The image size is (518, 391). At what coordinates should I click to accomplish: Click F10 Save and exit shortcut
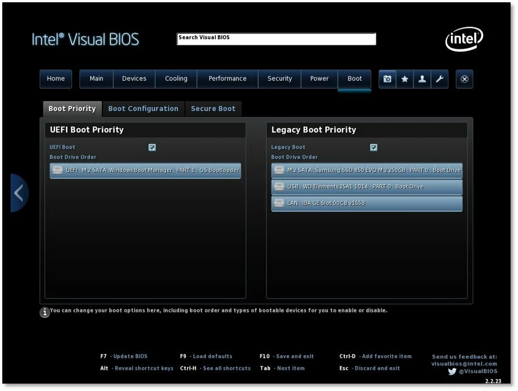(x=287, y=356)
